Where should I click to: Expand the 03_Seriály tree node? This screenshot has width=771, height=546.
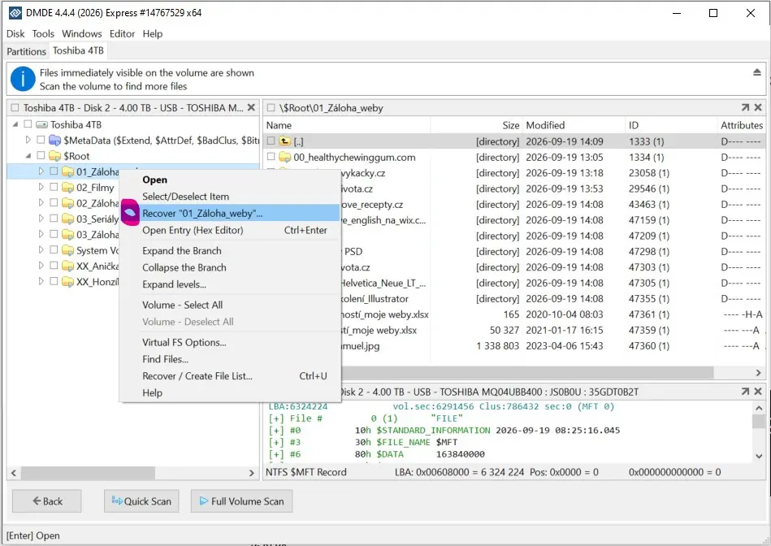(41, 219)
